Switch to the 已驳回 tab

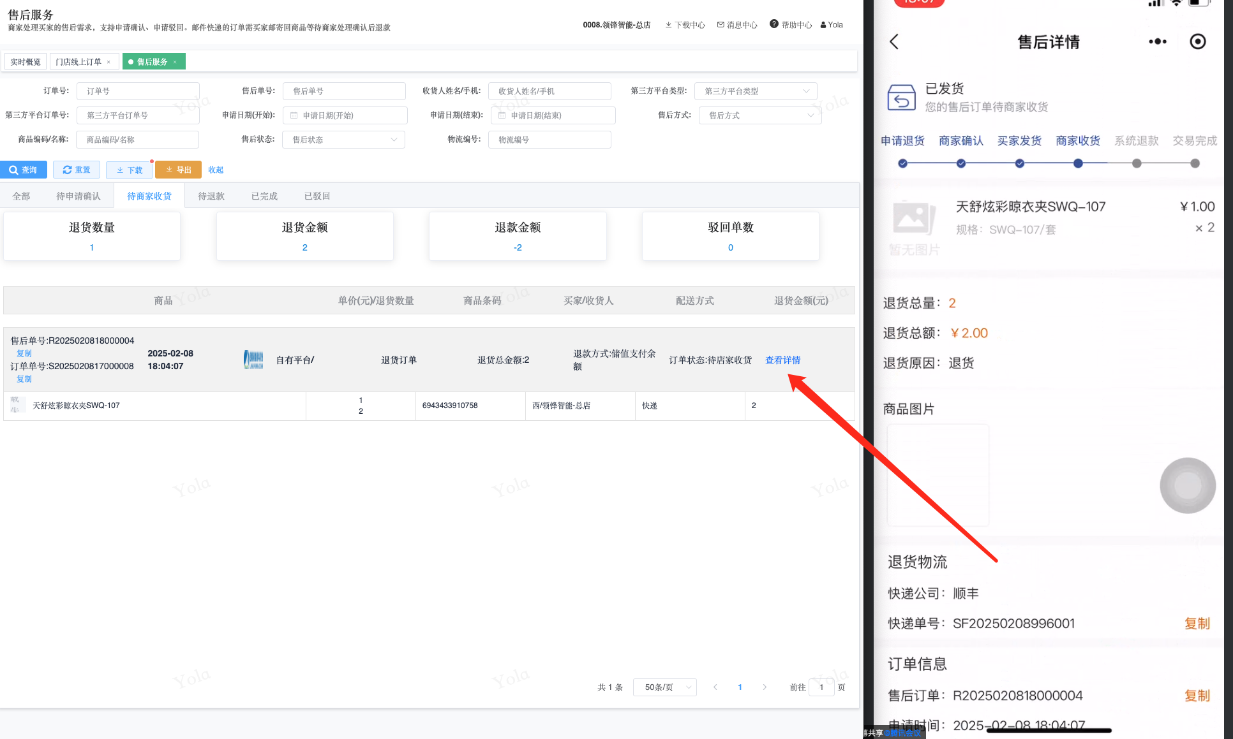coord(317,196)
